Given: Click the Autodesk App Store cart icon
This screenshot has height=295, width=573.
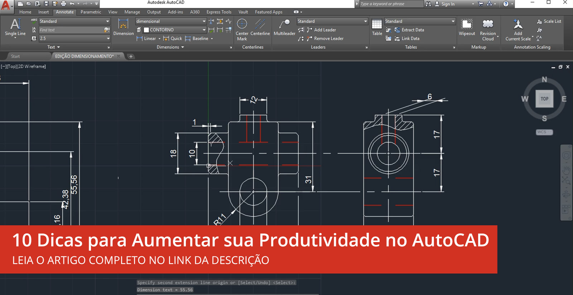Looking at the screenshot, I should 481,4.
